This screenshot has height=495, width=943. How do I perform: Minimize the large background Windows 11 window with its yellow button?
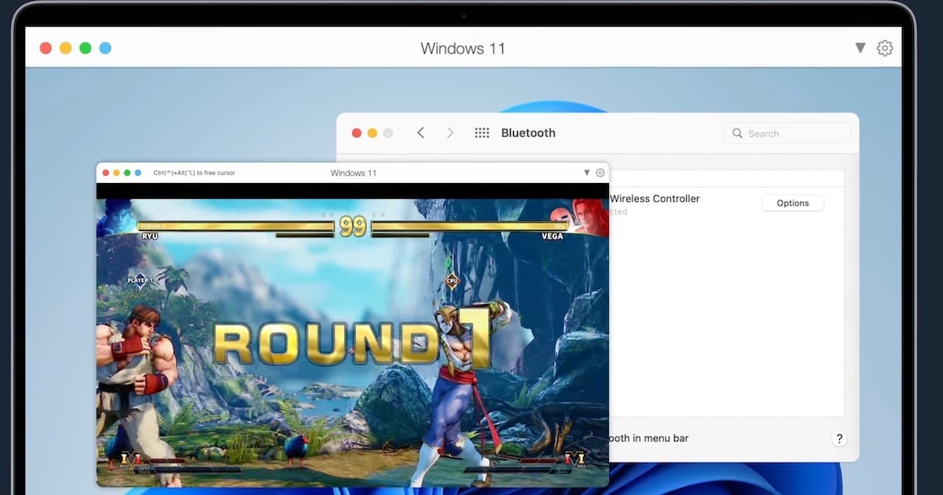point(65,48)
